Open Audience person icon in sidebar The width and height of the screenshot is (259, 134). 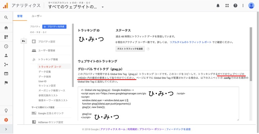(6, 55)
